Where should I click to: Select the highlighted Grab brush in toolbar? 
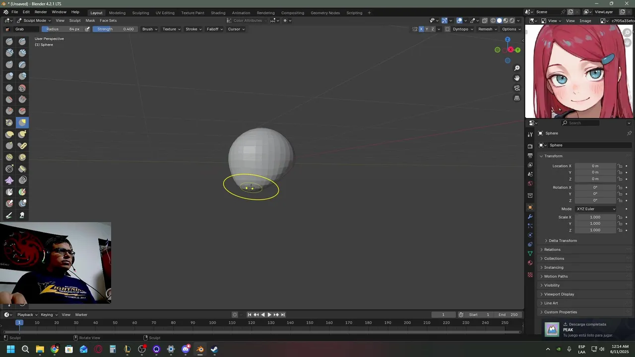[x=22, y=122]
